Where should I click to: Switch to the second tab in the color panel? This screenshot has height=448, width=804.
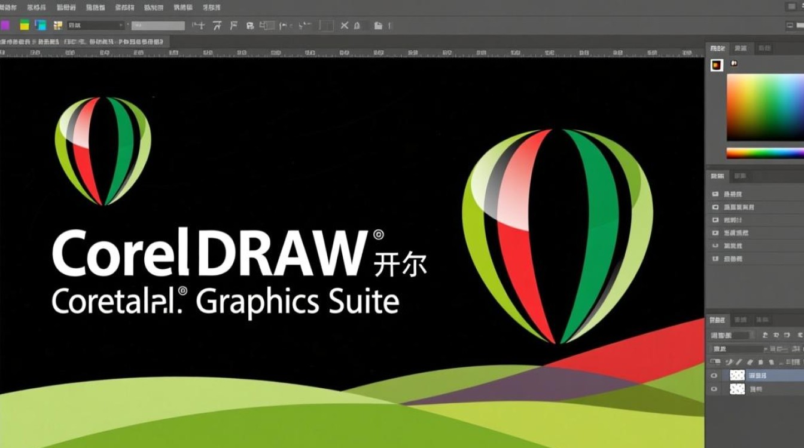click(741, 48)
